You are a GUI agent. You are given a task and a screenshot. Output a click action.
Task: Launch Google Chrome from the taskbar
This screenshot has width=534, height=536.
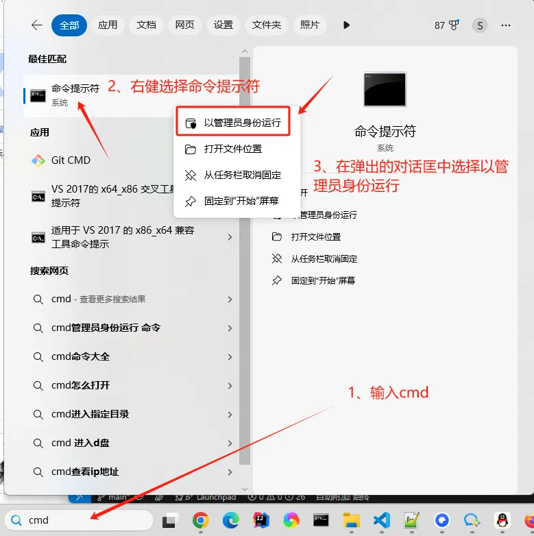pyautogui.click(x=201, y=520)
